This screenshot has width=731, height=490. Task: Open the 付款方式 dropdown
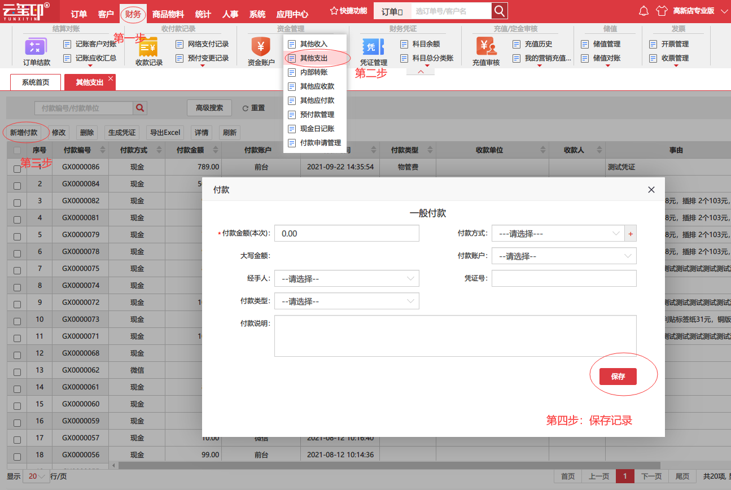pyautogui.click(x=558, y=233)
